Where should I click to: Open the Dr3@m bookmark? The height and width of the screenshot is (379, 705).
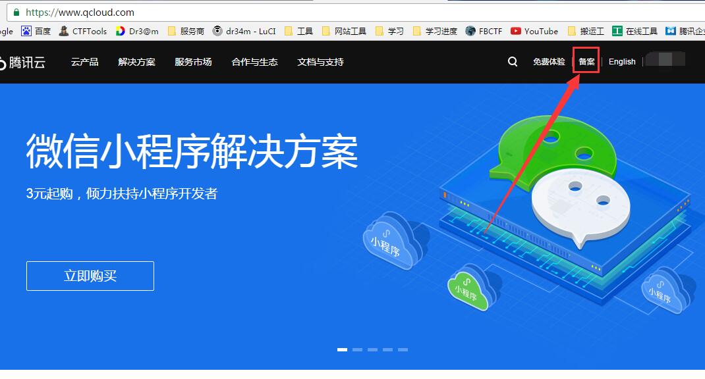(x=137, y=31)
